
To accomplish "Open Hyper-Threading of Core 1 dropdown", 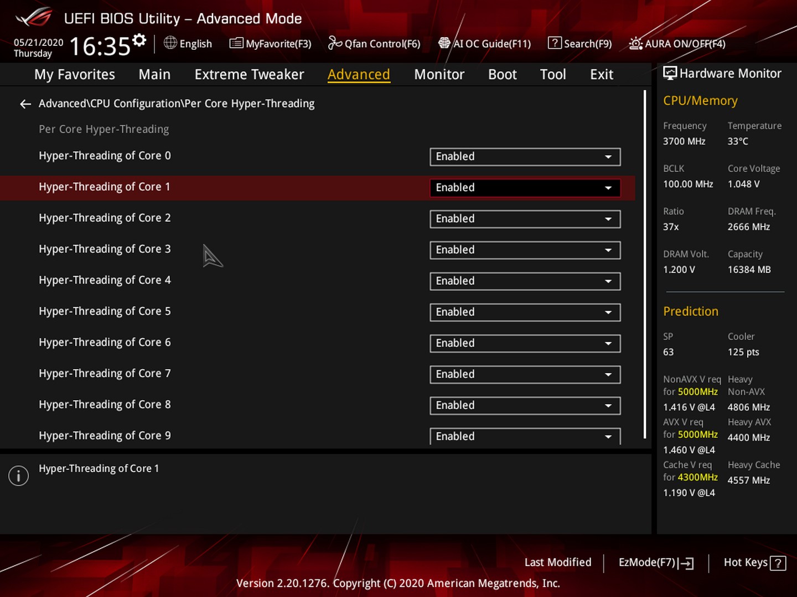I will coord(525,187).
